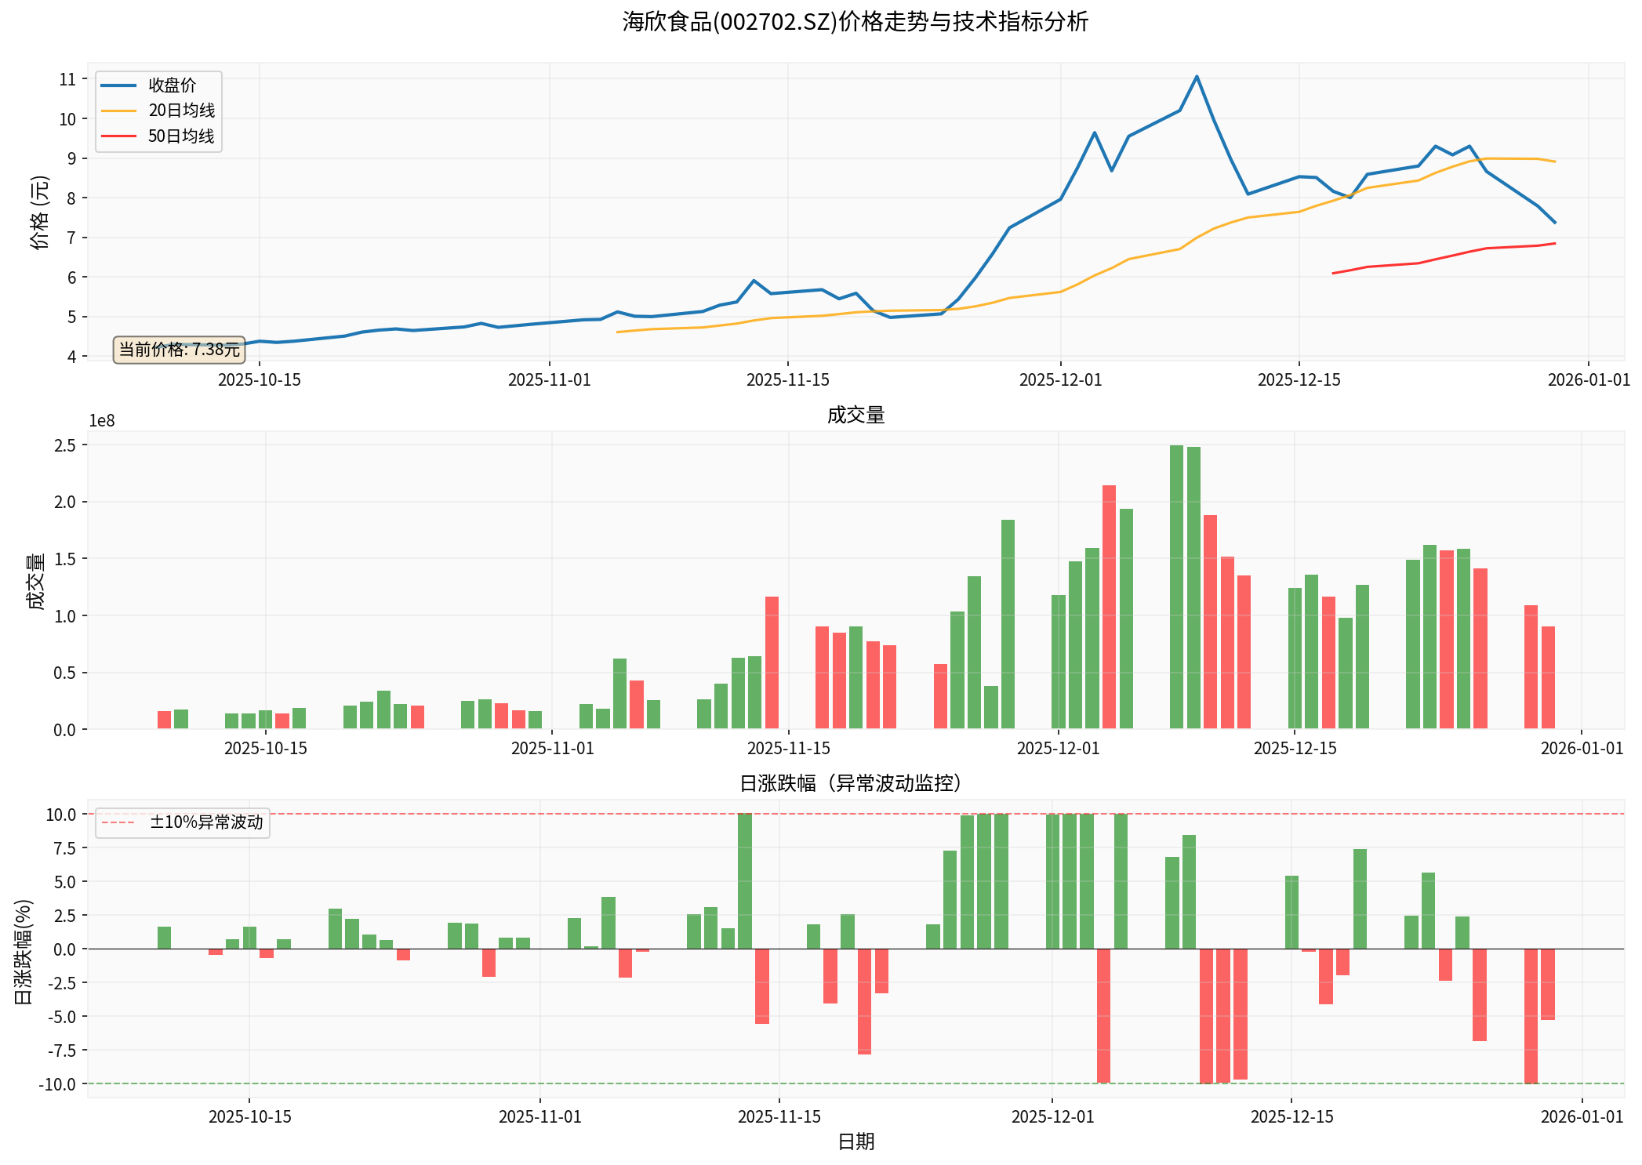This screenshot has height=1165, width=1642.
Task: Click the blue 收盘价 price line peak
Action: (1195, 76)
